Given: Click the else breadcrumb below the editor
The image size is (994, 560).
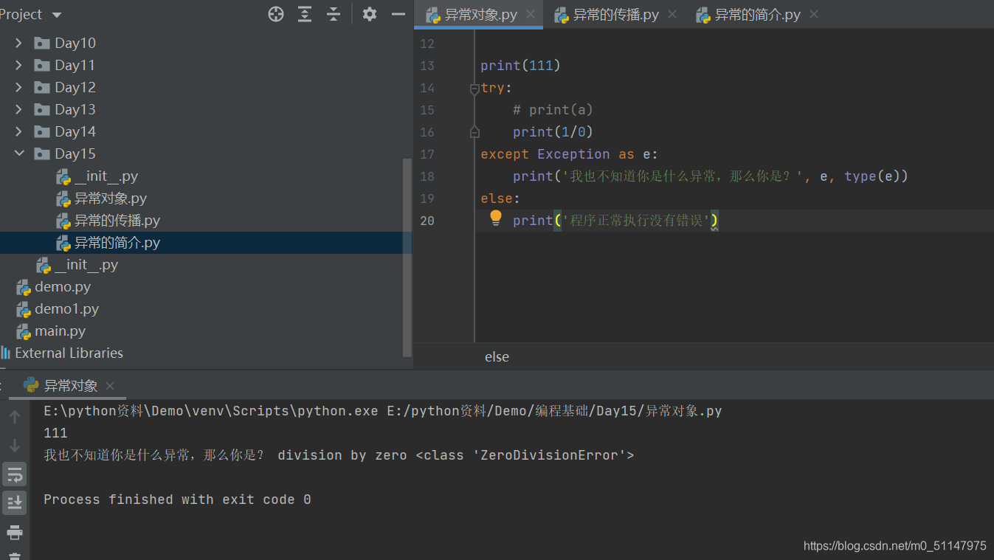Looking at the screenshot, I should (497, 356).
